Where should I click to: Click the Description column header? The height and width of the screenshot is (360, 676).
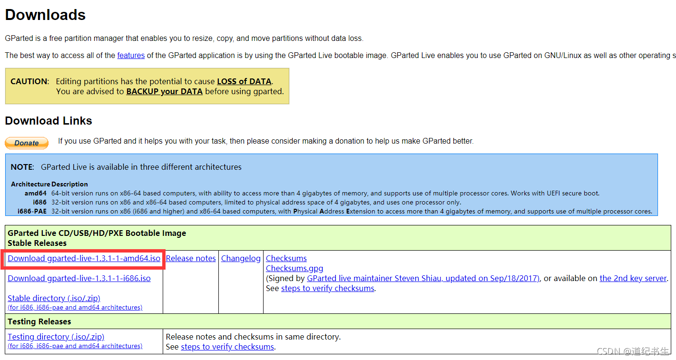pos(70,184)
